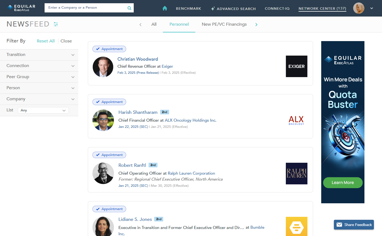Open Network Center (137)
The height and width of the screenshot is (236, 382).
[x=322, y=9]
